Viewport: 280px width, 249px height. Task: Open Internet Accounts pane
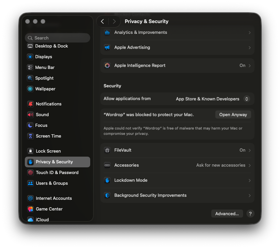click(x=57, y=198)
